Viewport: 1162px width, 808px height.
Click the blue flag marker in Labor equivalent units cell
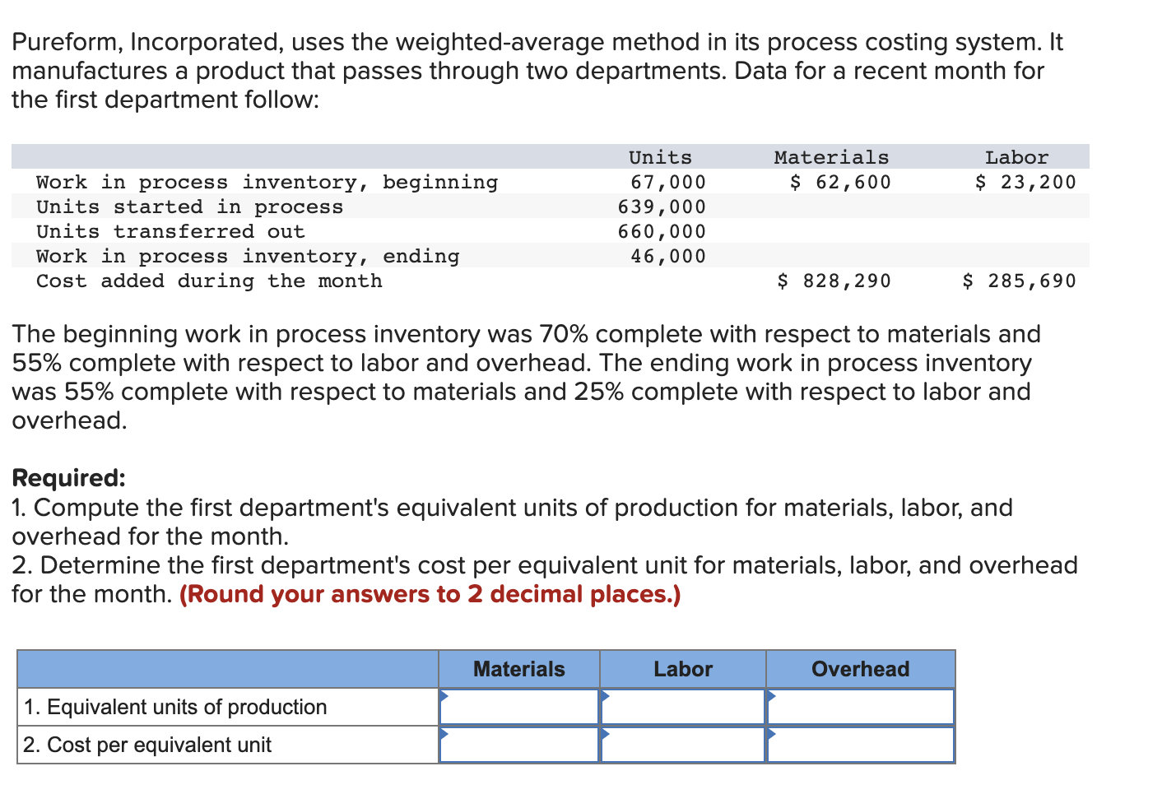[x=607, y=696]
